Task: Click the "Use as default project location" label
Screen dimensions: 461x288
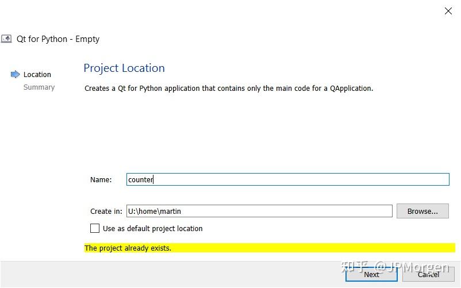Action: tap(152, 228)
